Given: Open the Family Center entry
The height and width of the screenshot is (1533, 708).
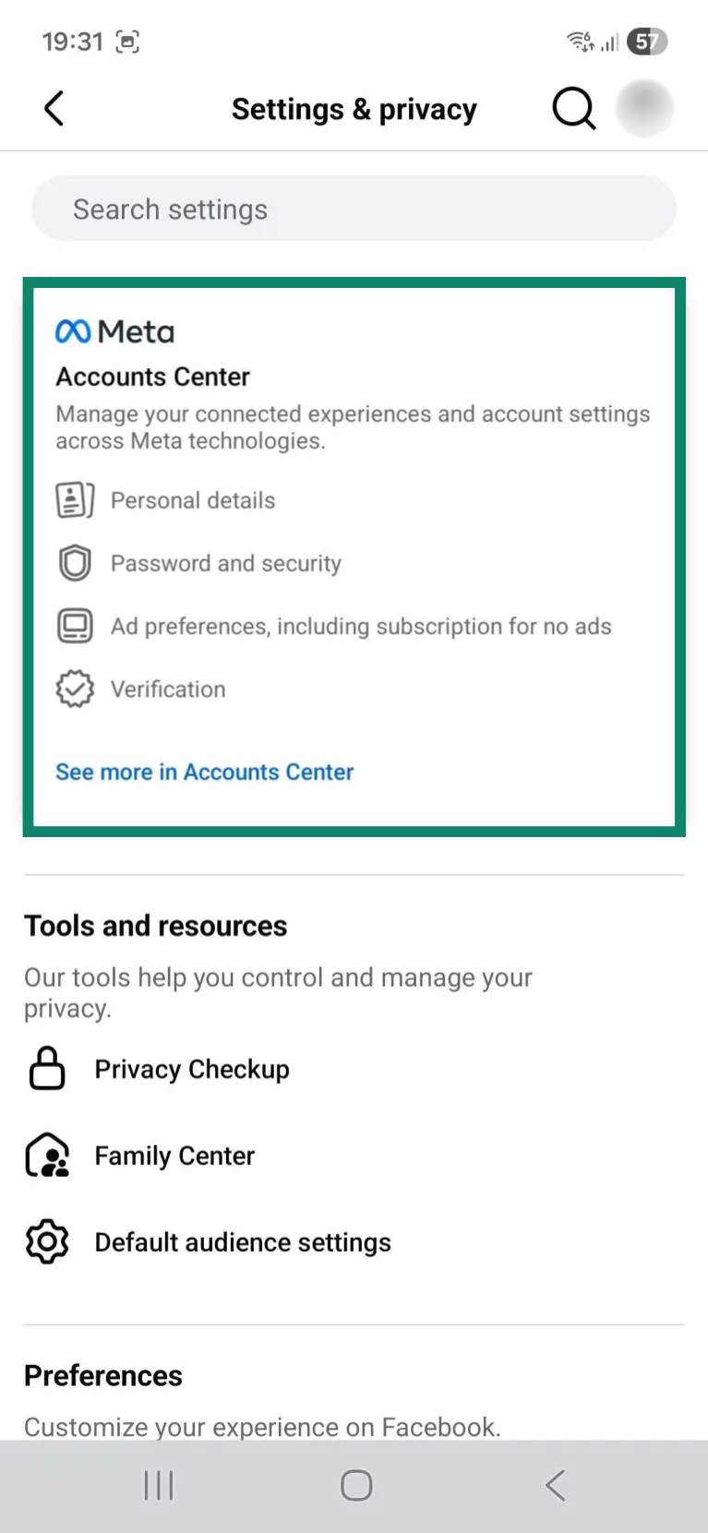Looking at the screenshot, I should [174, 1155].
